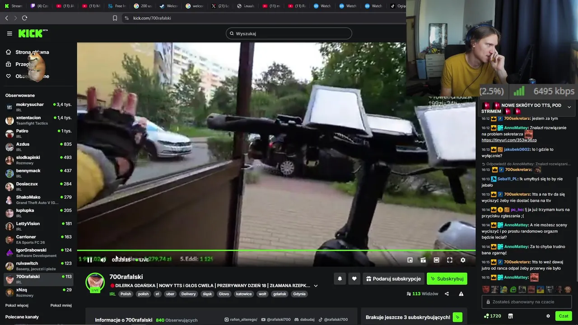Expand the stream title chevron
The image size is (578, 325).
click(x=316, y=286)
